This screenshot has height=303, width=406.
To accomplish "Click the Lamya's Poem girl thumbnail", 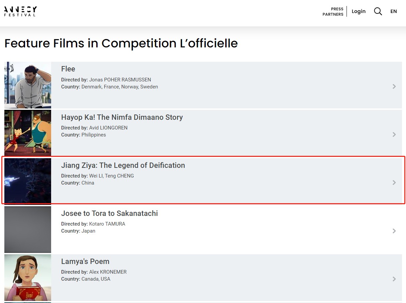I will pos(28,277).
